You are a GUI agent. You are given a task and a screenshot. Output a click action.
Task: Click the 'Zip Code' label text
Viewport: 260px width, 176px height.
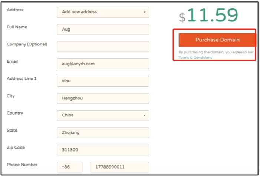tap(17, 148)
